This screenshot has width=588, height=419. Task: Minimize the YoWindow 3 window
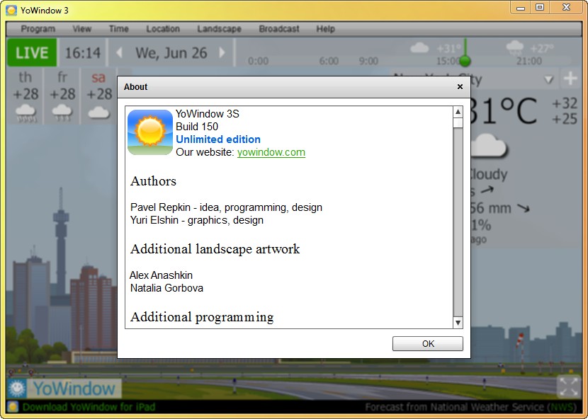(x=521, y=8)
